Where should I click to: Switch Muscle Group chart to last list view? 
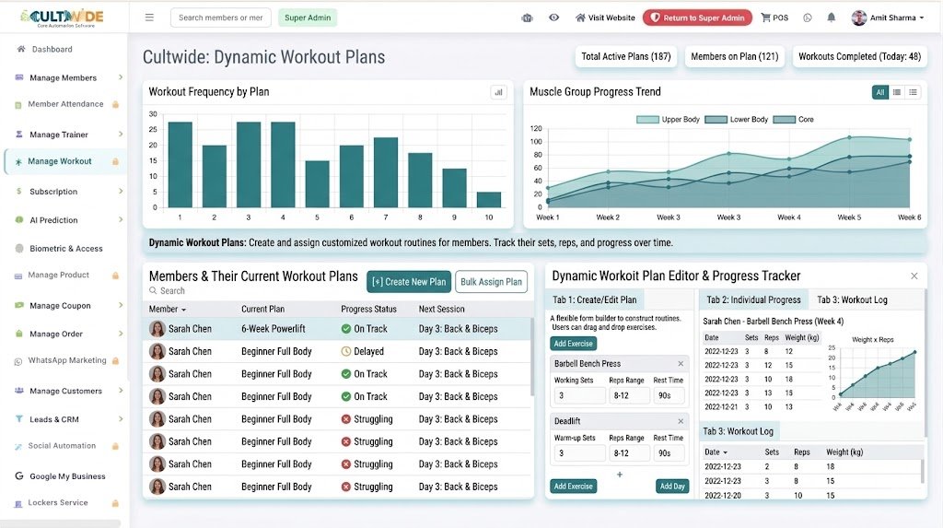[913, 92]
